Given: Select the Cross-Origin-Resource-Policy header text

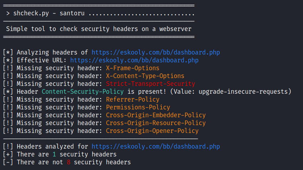Looking at the screenshot, I should [156, 123].
